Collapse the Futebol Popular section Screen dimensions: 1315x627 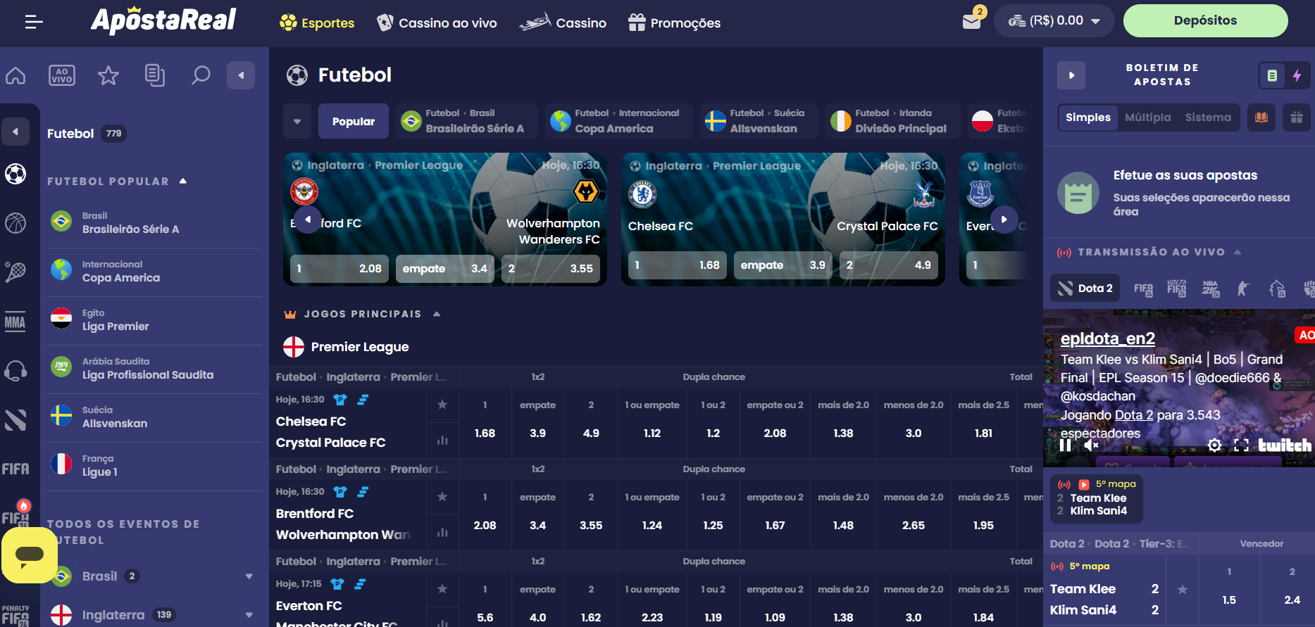click(x=183, y=181)
